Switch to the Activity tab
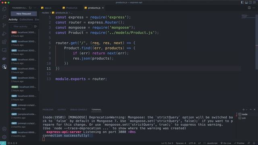 click(13, 19)
